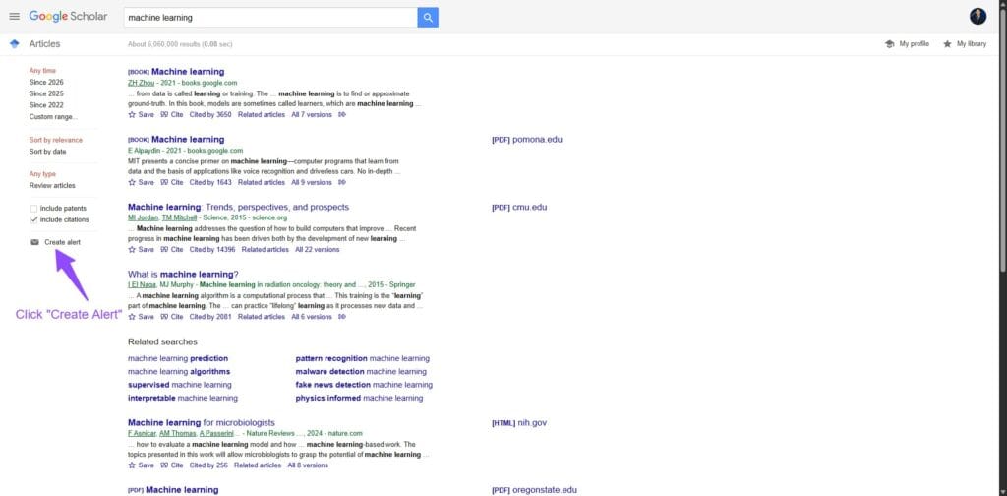The height and width of the screenshot is (496, 1007).
Task: Open the My library link
Action: coord(971,44)
